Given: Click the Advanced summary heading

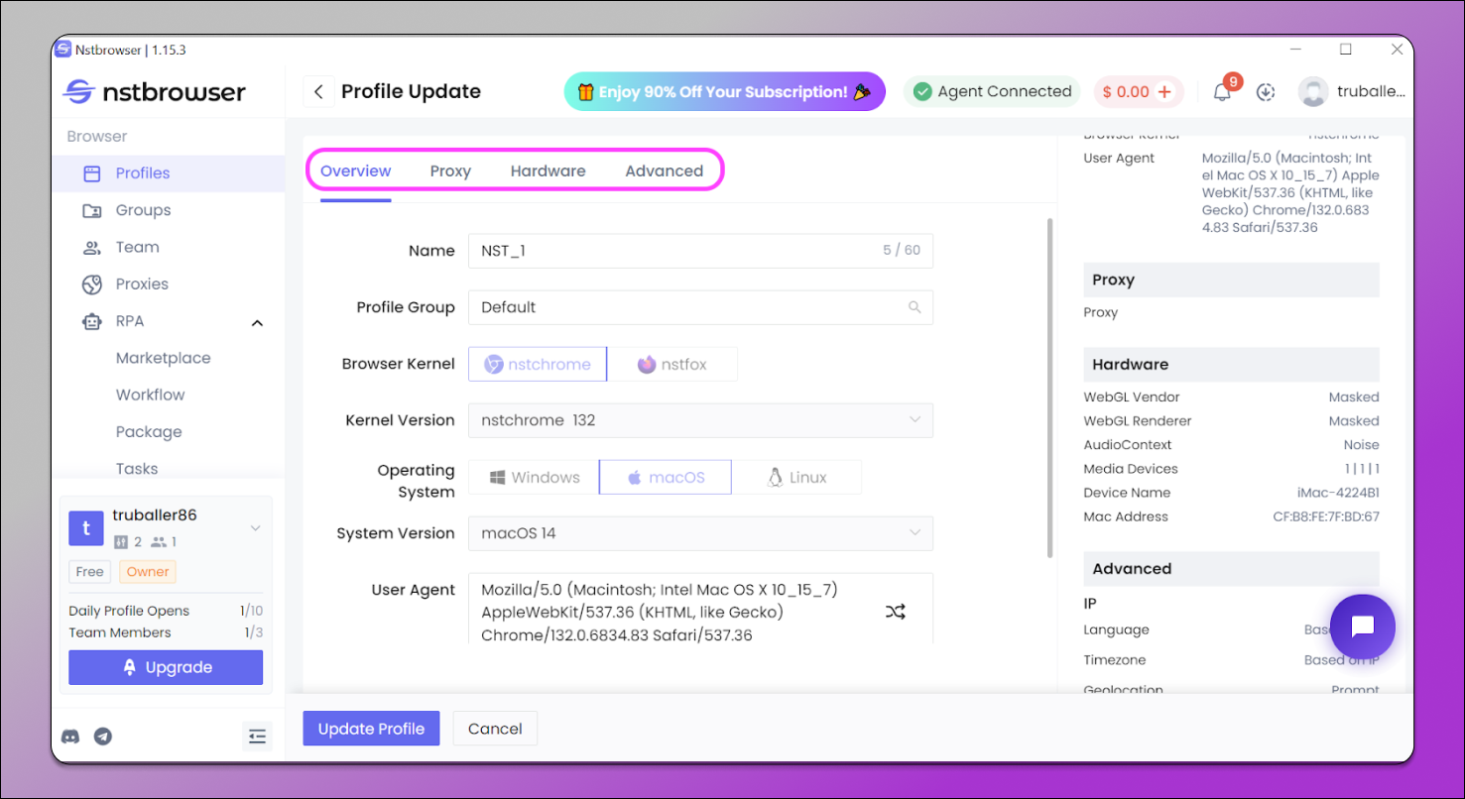Looking at the screenshot, I should tap(1231, 569).
